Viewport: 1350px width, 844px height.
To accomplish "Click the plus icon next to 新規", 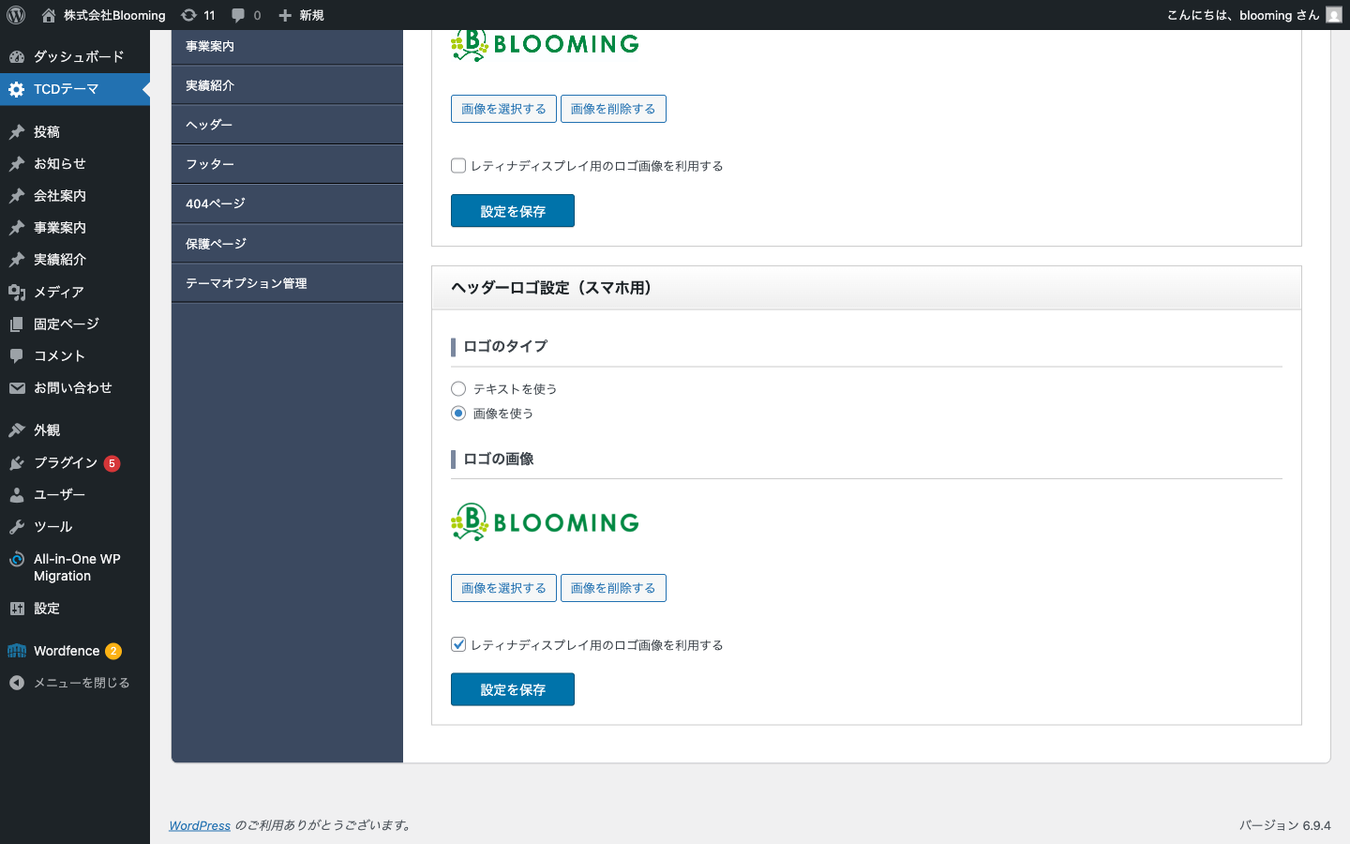I will 285,15.
